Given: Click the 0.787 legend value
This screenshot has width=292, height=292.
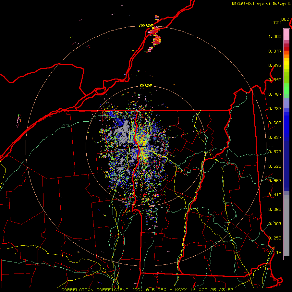Looking at the screenshot, I should tap(275, 94).
